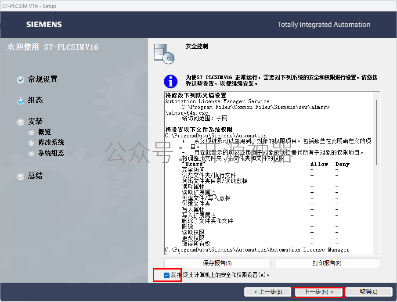Click the Deny column header

click(342, 164)
